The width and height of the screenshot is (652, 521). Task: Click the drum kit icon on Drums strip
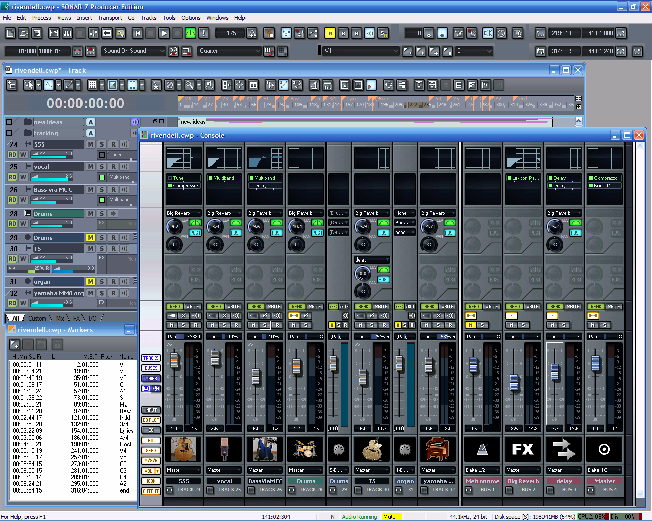pyautogui.click(x=306, y=449)
